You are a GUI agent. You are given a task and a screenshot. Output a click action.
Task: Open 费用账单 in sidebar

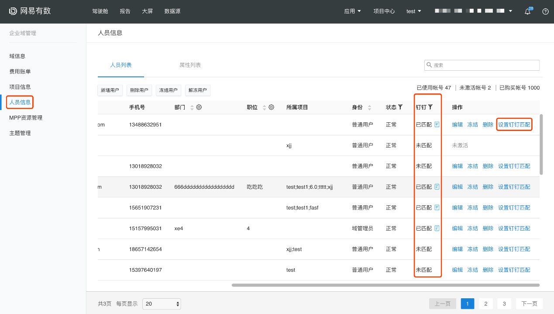(20, 72)
